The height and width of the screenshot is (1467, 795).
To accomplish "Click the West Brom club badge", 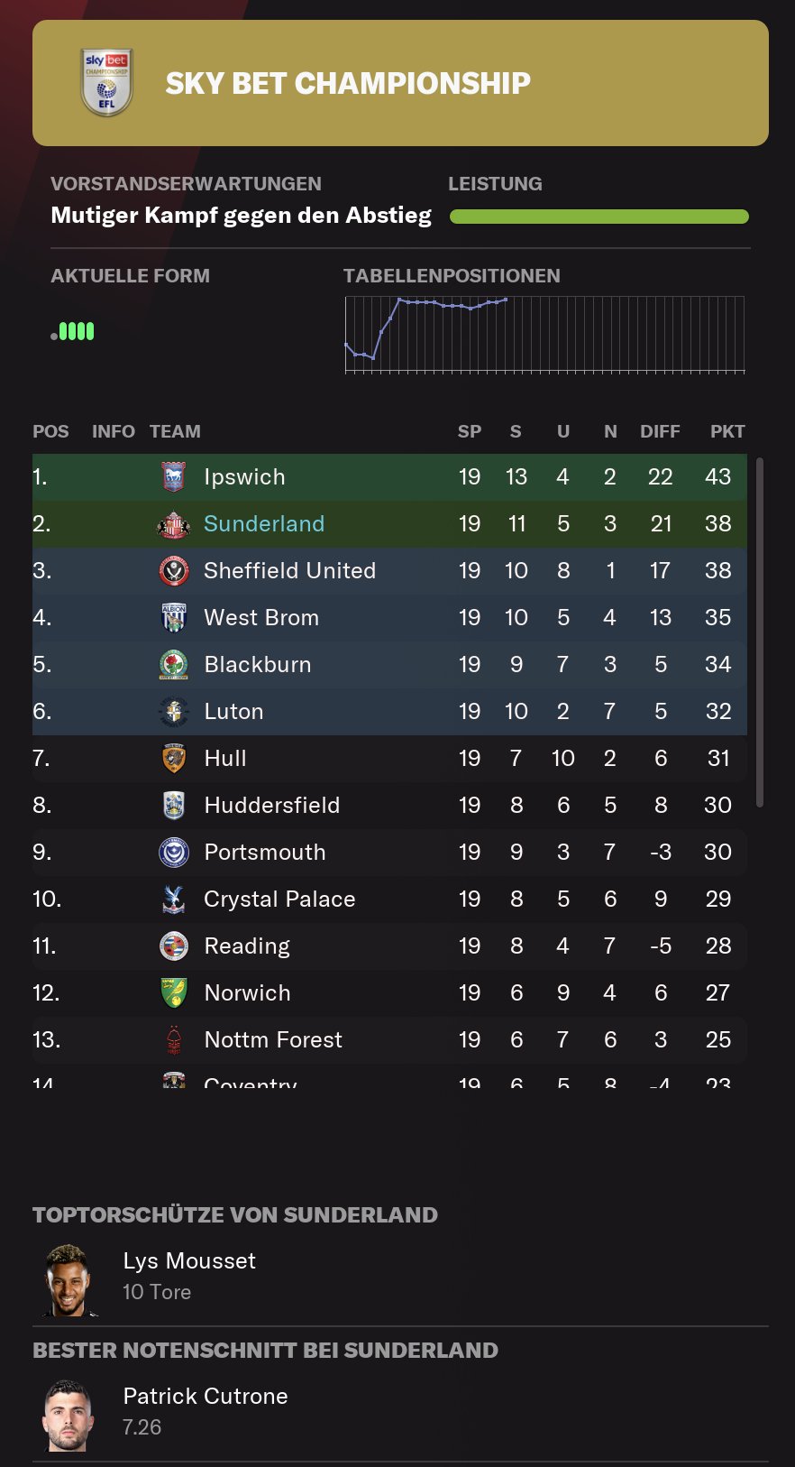I will [x=173, y=618].
